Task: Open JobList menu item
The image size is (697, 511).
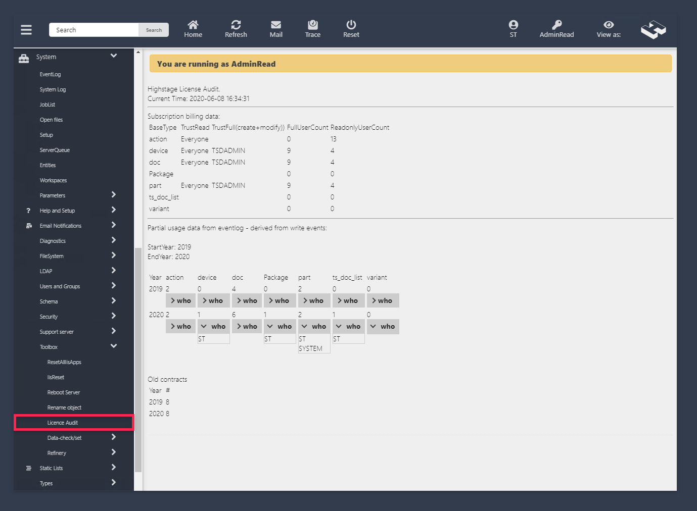Action: click(48, 105)
